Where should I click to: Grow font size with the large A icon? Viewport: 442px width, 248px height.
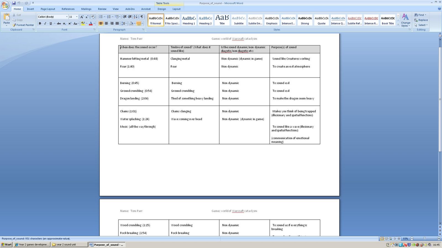(82, 17)
